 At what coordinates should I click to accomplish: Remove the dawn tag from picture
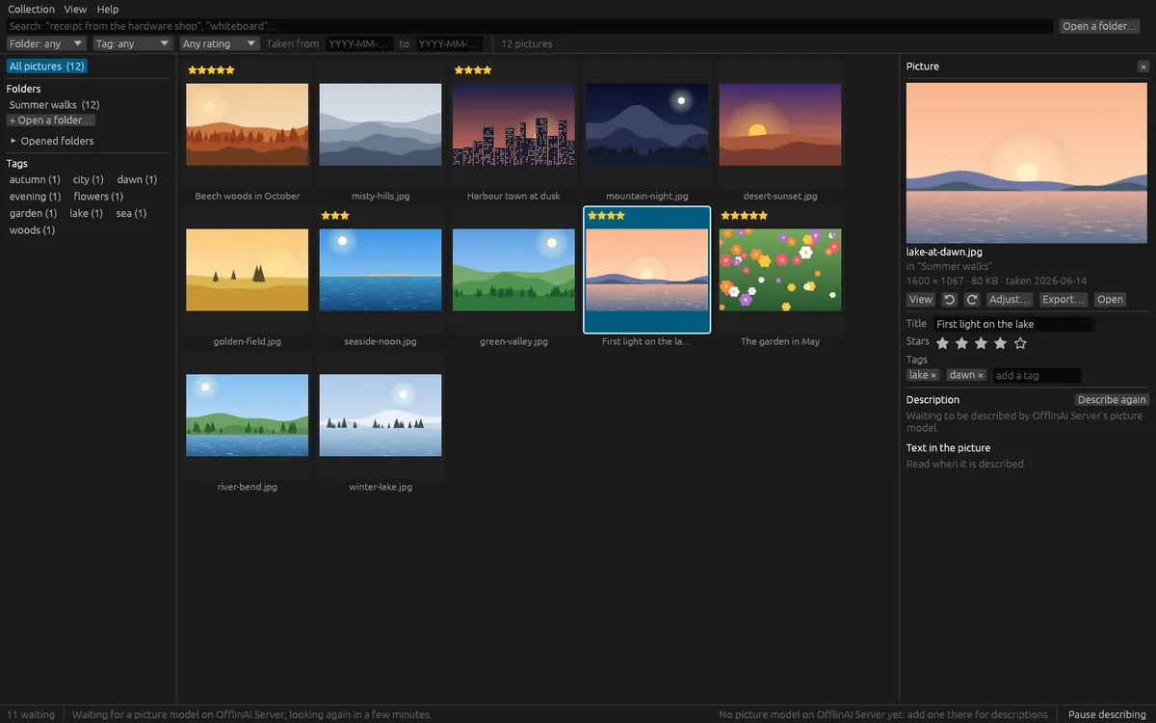click(x=981, y=375)
